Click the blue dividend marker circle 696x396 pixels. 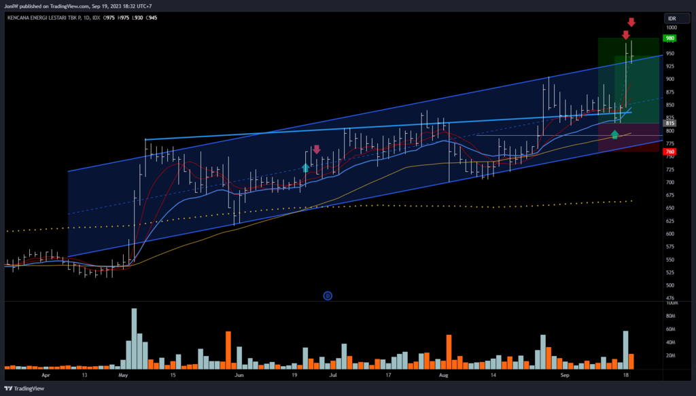click(327, 295)
